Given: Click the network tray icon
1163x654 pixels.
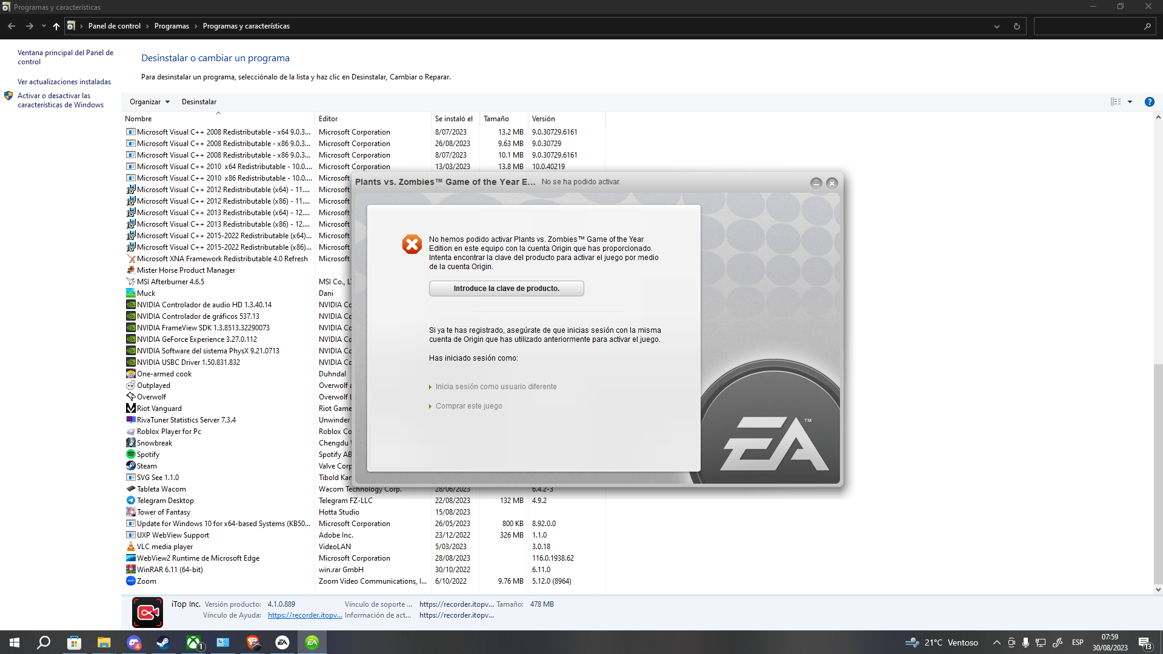Looking at the screenshot, I should [x=1041, y=642].
